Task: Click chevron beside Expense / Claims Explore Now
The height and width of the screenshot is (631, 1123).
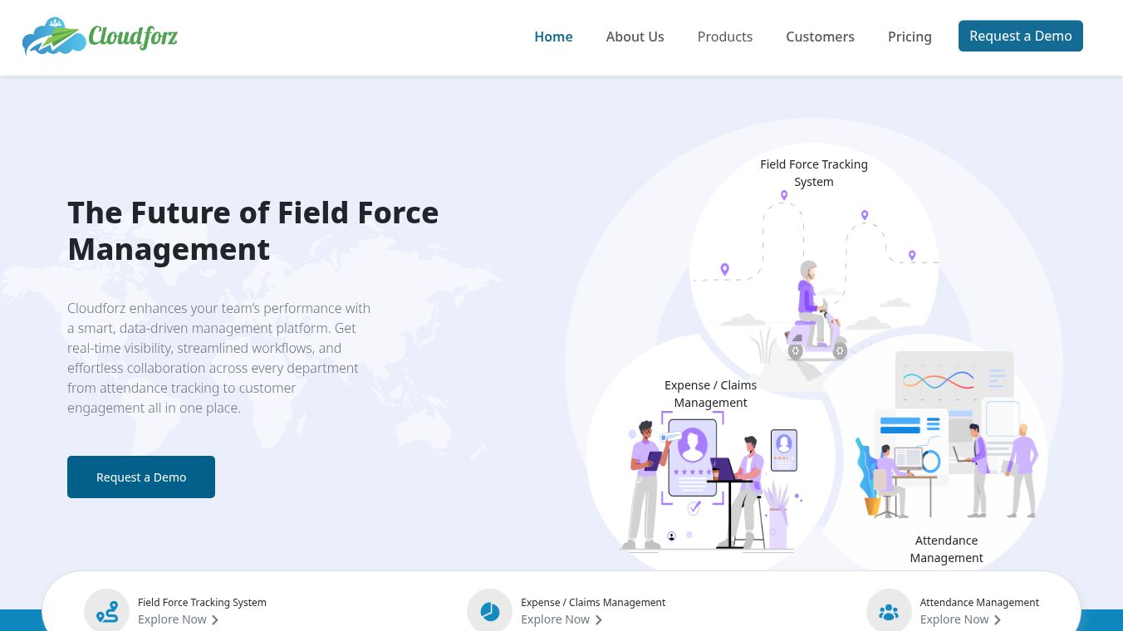Action: pyautogui.click(x=598, y=620)
